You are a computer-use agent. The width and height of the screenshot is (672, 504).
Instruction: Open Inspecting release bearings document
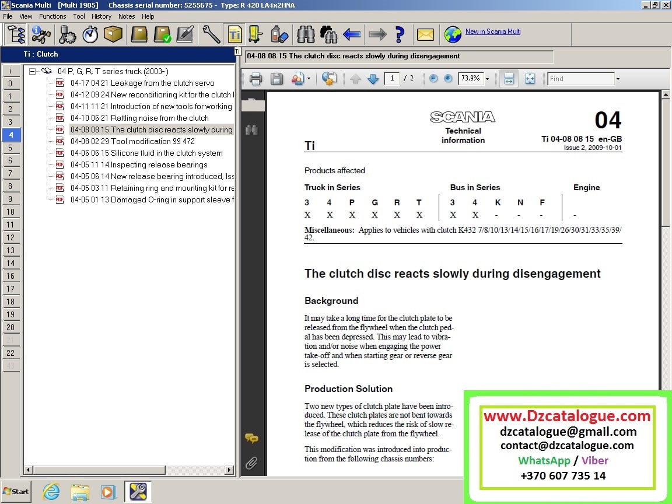point(139,165)
